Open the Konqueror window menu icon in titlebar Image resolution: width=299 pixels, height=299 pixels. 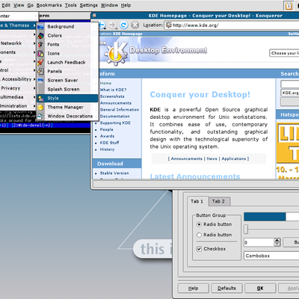(94, 16)
